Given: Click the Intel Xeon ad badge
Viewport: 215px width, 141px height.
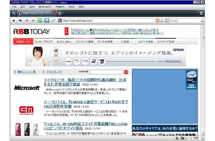Looking at the screenshot, I should click(191, 80).
